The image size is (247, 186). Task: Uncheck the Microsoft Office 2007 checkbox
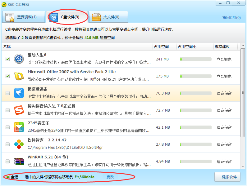pyautogui.click(x=7, y=76)
